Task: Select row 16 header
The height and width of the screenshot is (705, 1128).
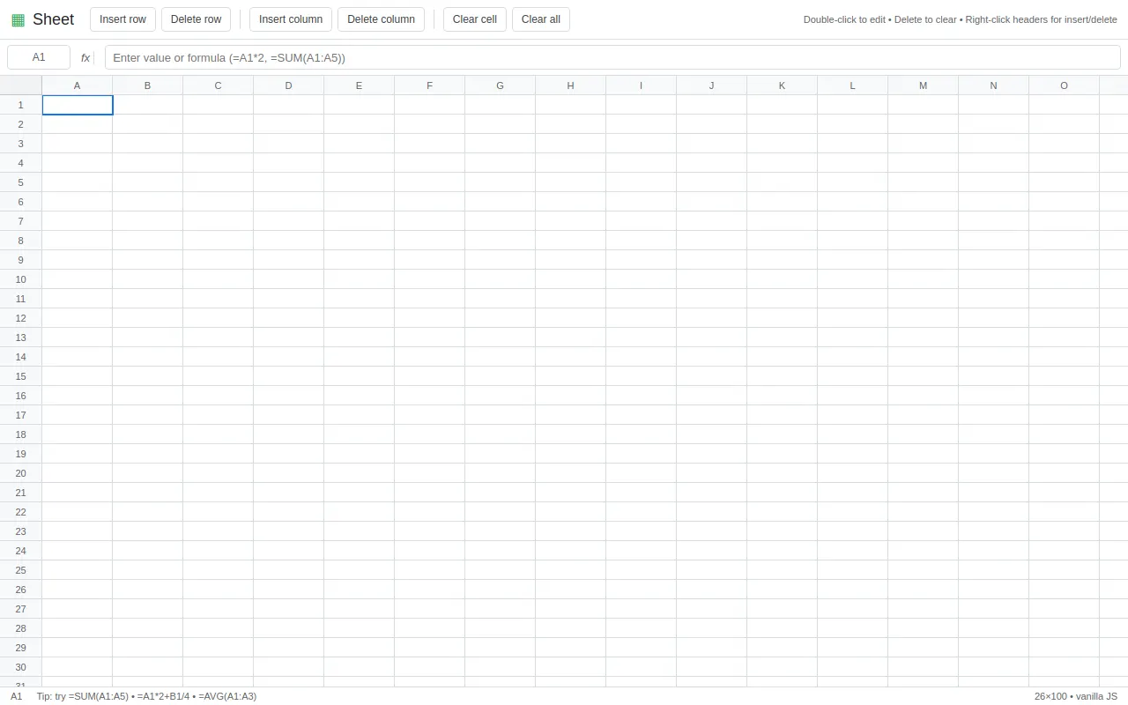Action: [21, 396]
